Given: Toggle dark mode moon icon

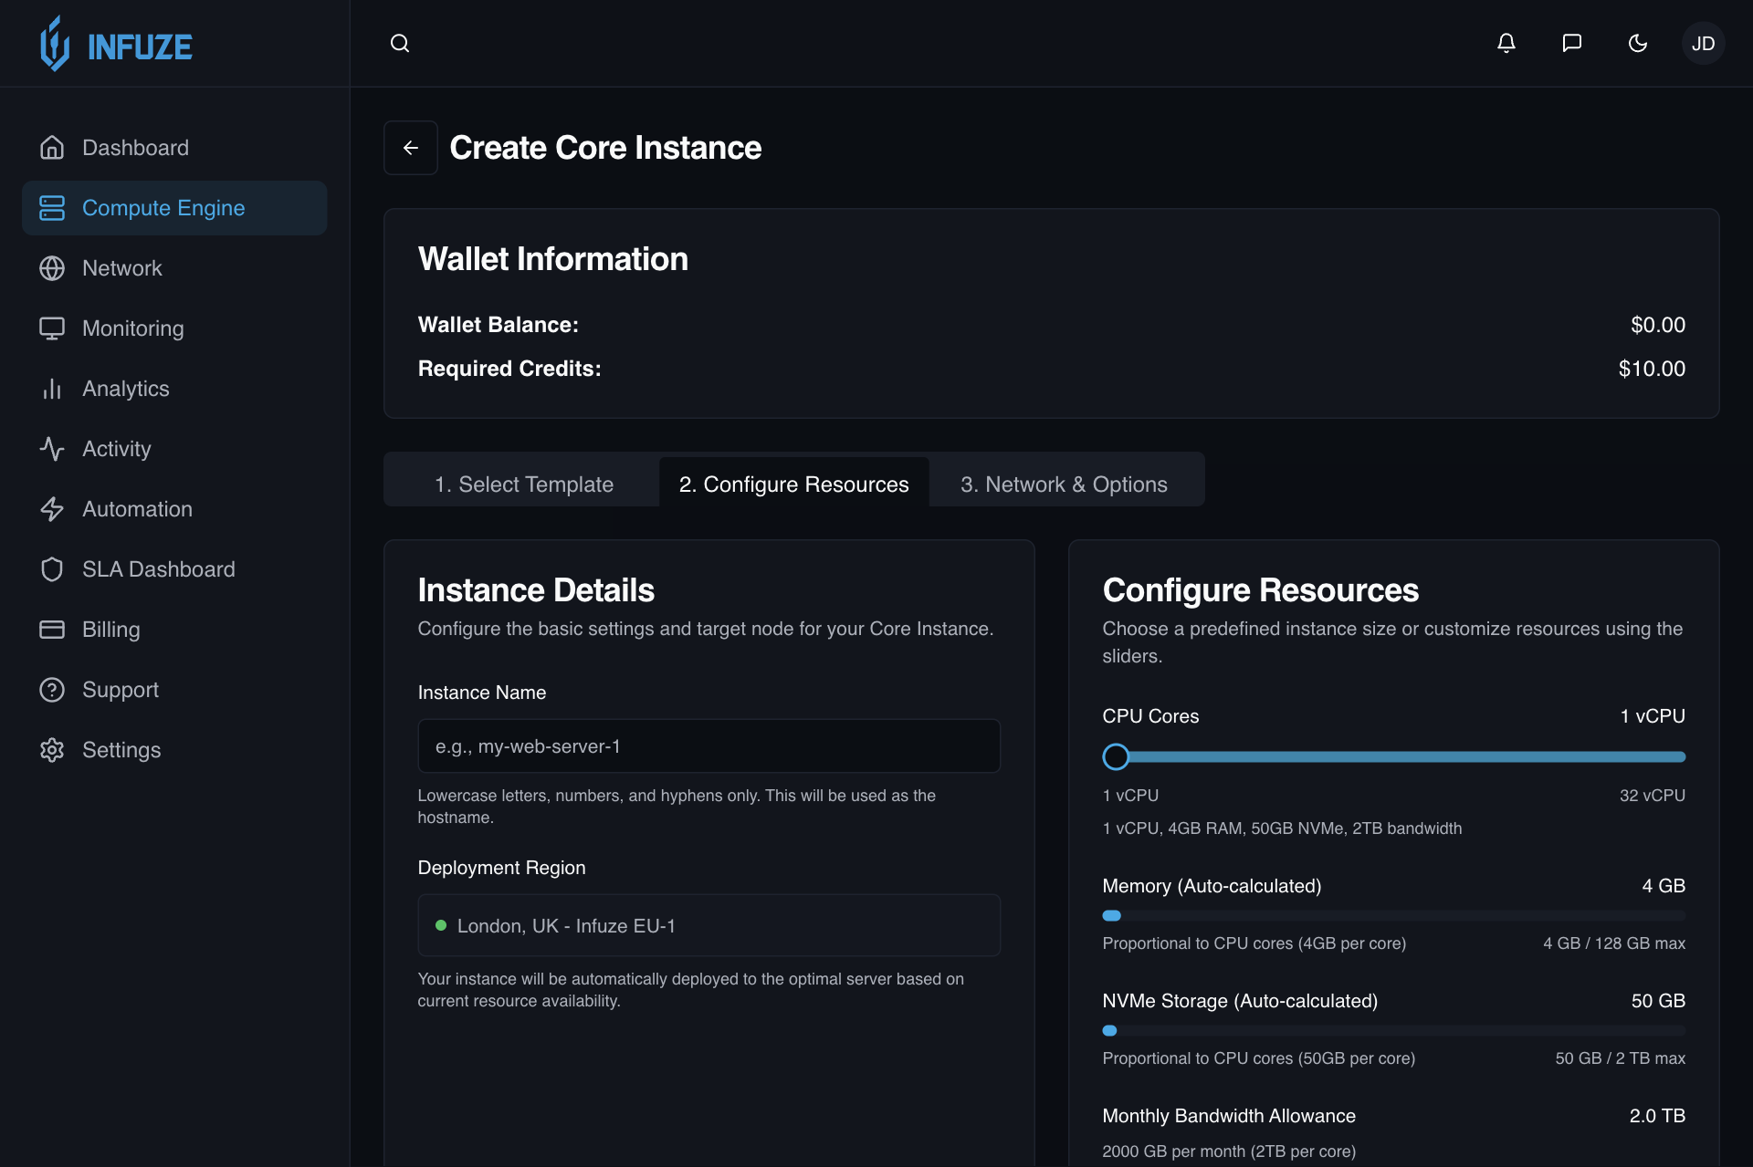Looking at the screenshot, I should [1638, 43].
